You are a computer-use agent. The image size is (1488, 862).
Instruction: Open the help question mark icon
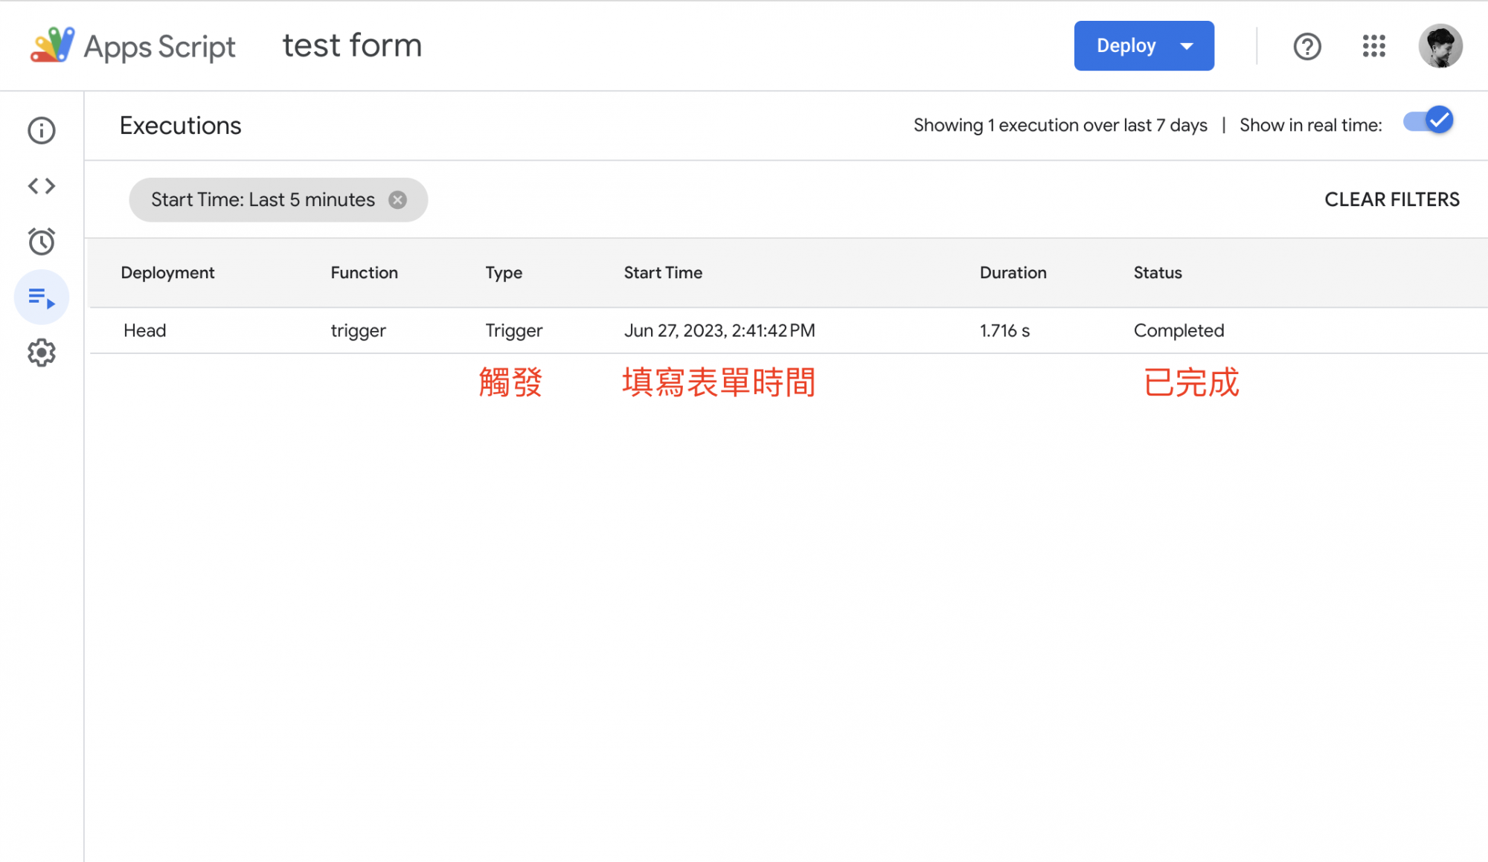pos(1307,46)
